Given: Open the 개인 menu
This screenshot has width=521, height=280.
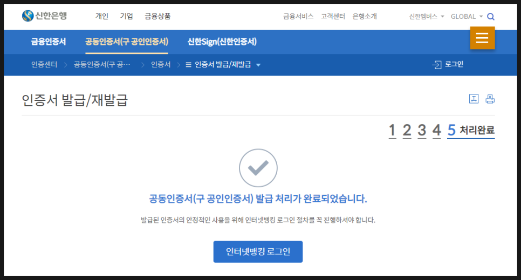Looking at the screenshot, I should point(102,16).
